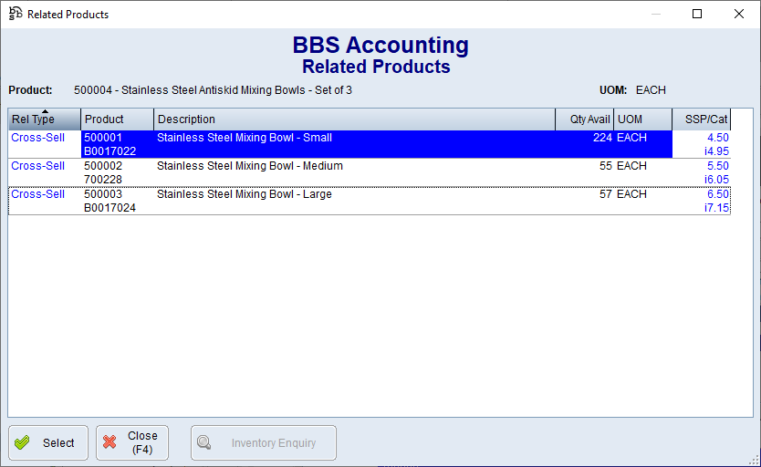Click the BBS app icon in title bar

(16, 14)
